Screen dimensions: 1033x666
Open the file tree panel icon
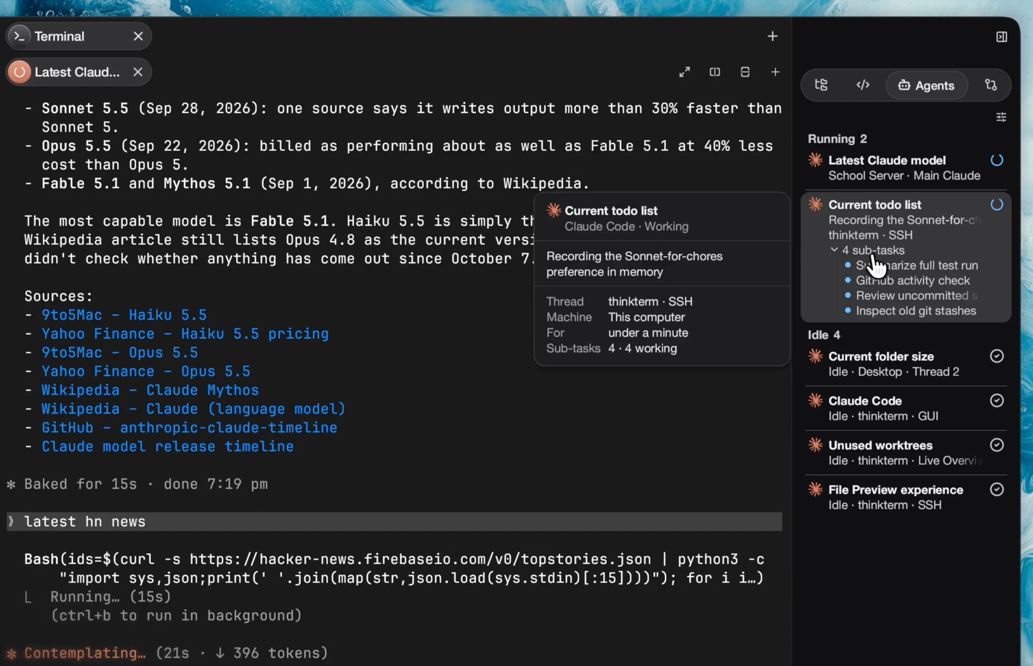(821, 85)
